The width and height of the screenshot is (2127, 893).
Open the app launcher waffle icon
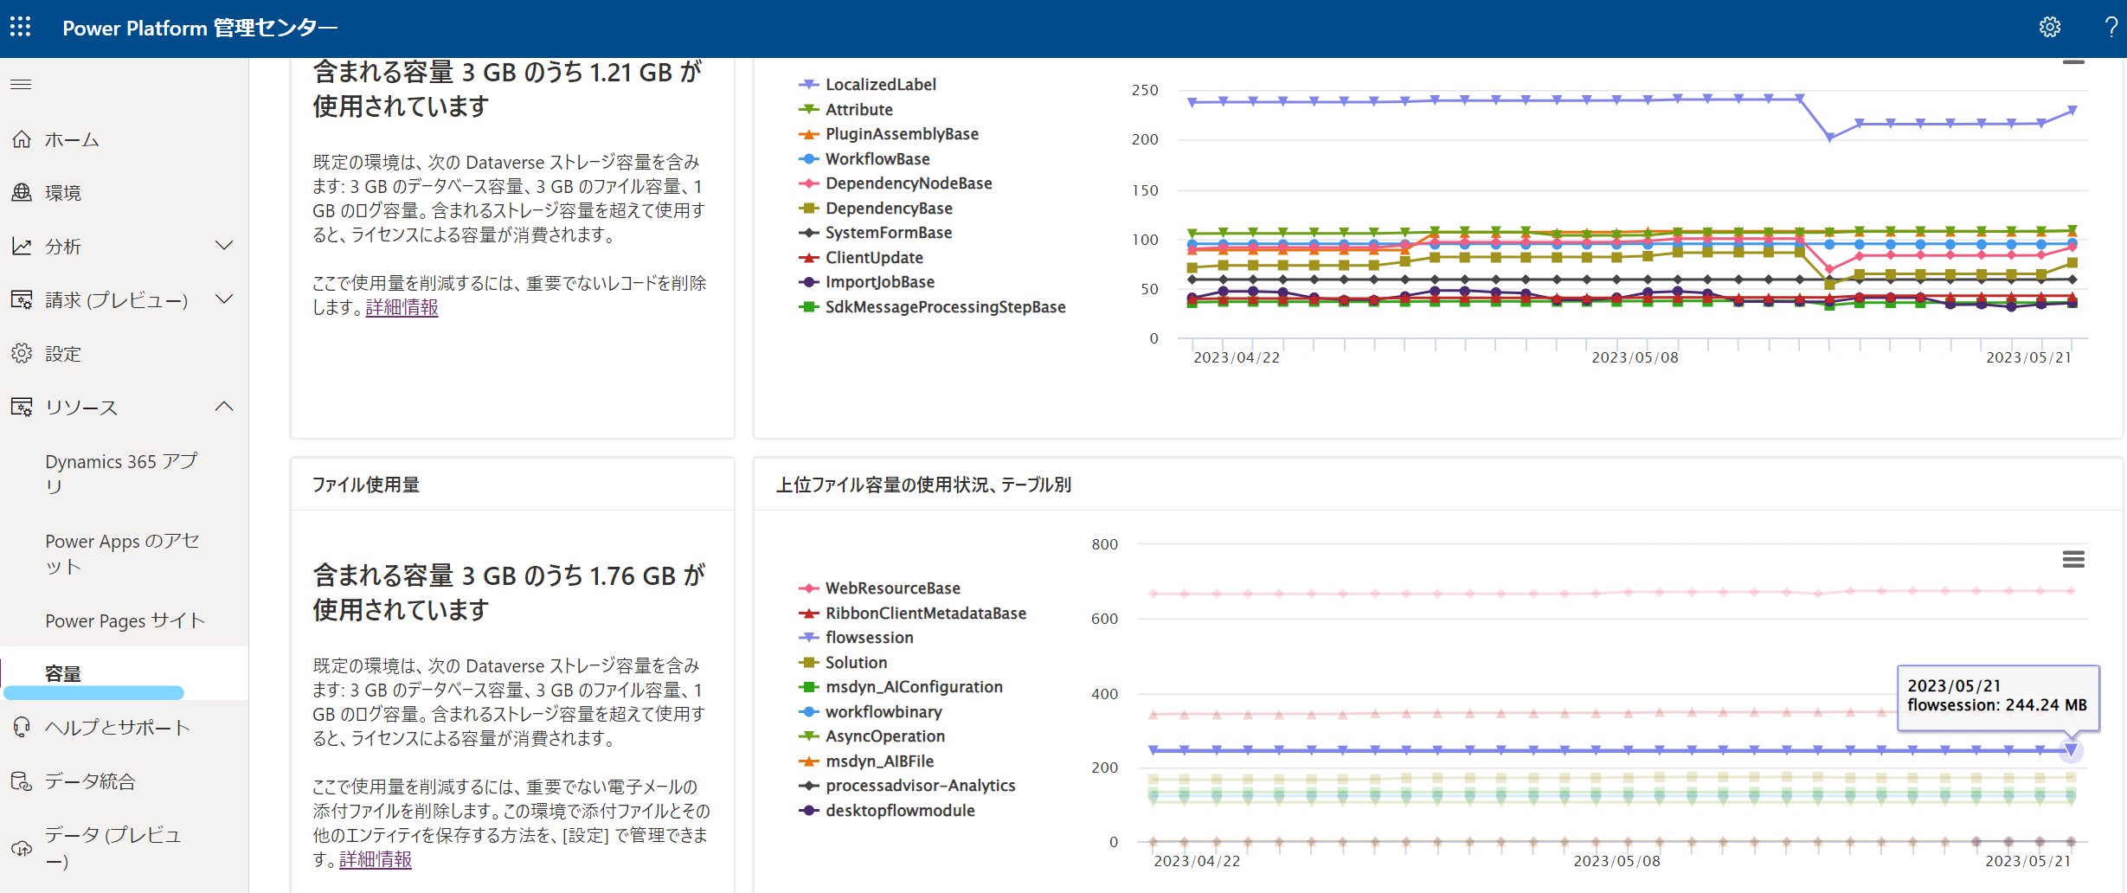(21, 28)
